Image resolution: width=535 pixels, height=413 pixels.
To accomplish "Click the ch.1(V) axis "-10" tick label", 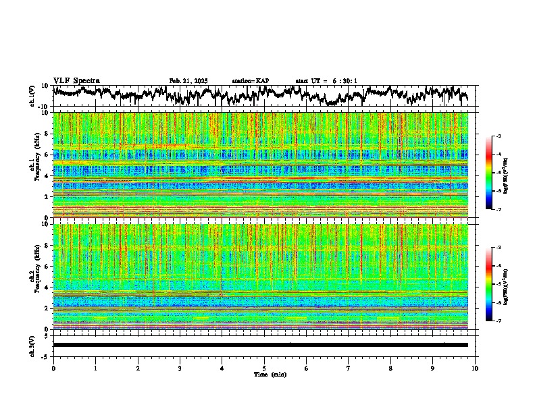I will coord(44,107).
